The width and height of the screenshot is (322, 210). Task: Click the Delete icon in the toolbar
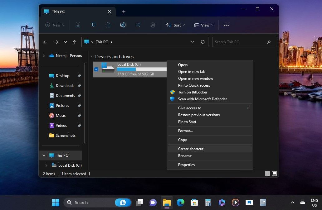(153, 25)
